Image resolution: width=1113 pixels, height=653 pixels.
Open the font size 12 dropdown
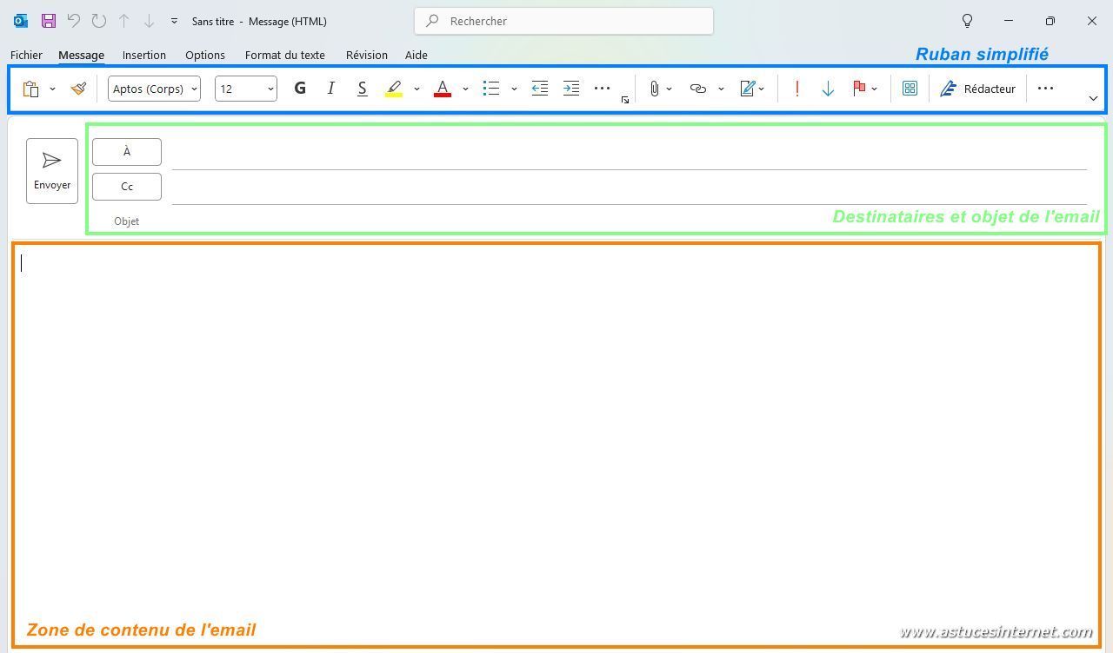pyautogui.click(x=246, y=89)
